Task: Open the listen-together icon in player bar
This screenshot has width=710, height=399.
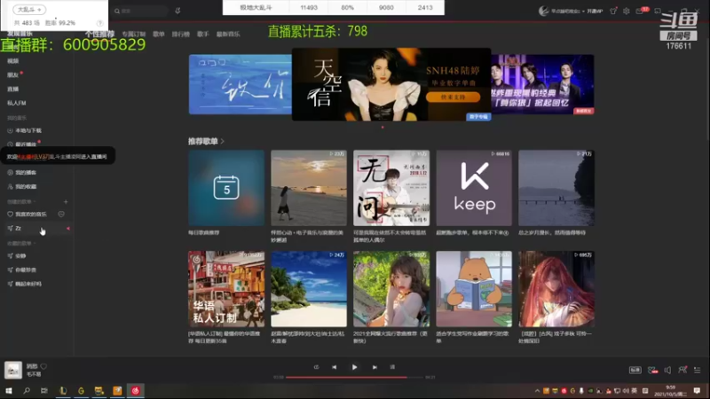Action: click(682, 370)
